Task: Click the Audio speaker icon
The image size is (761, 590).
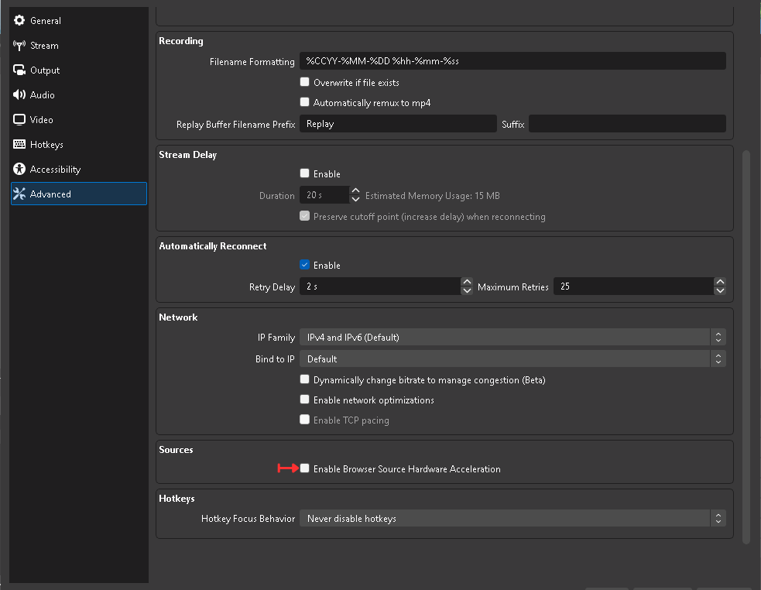Action: [19, 94]
